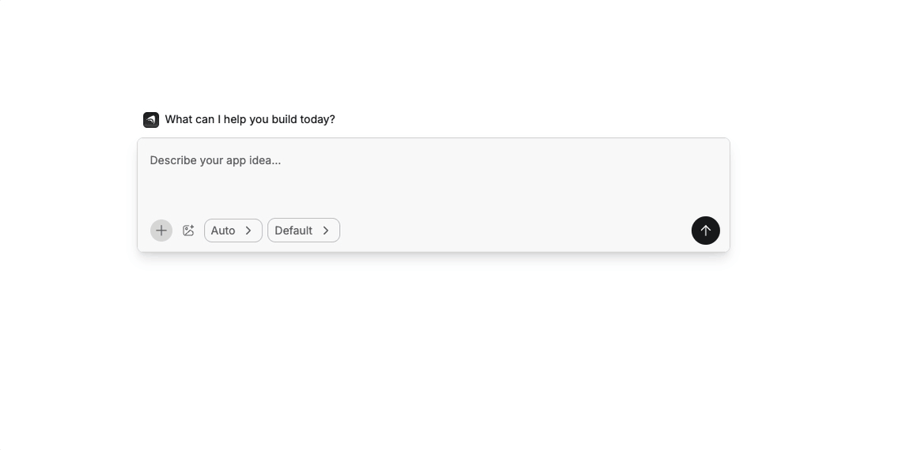Click the arrow icon in Default pill
902x450 pixels.
coord(326,231)
